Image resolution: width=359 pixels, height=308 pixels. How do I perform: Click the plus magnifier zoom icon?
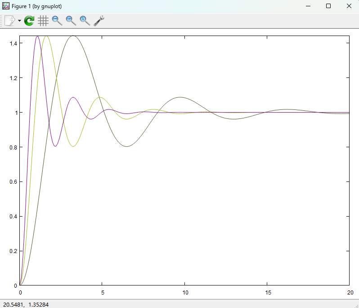71,20
